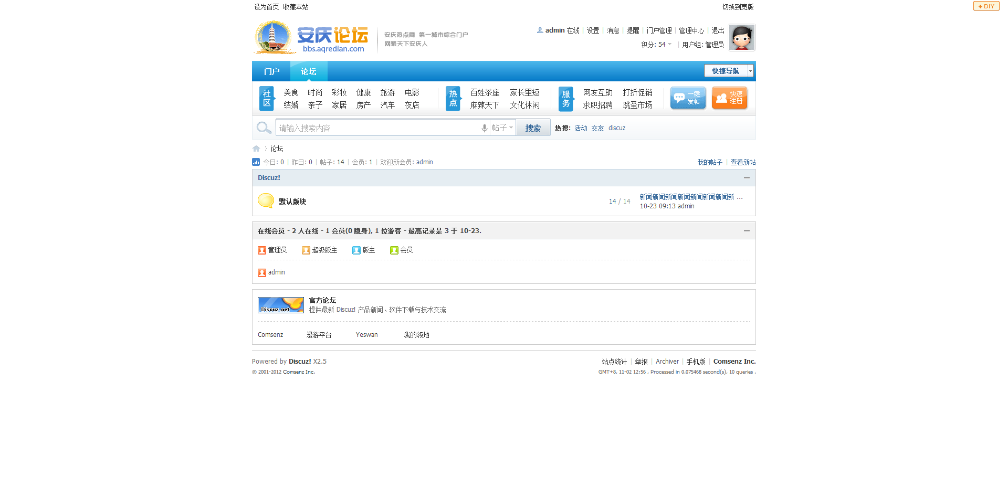Click the 安庆论坛 site logo
1008x477 pixels.
tap(311, 37)
